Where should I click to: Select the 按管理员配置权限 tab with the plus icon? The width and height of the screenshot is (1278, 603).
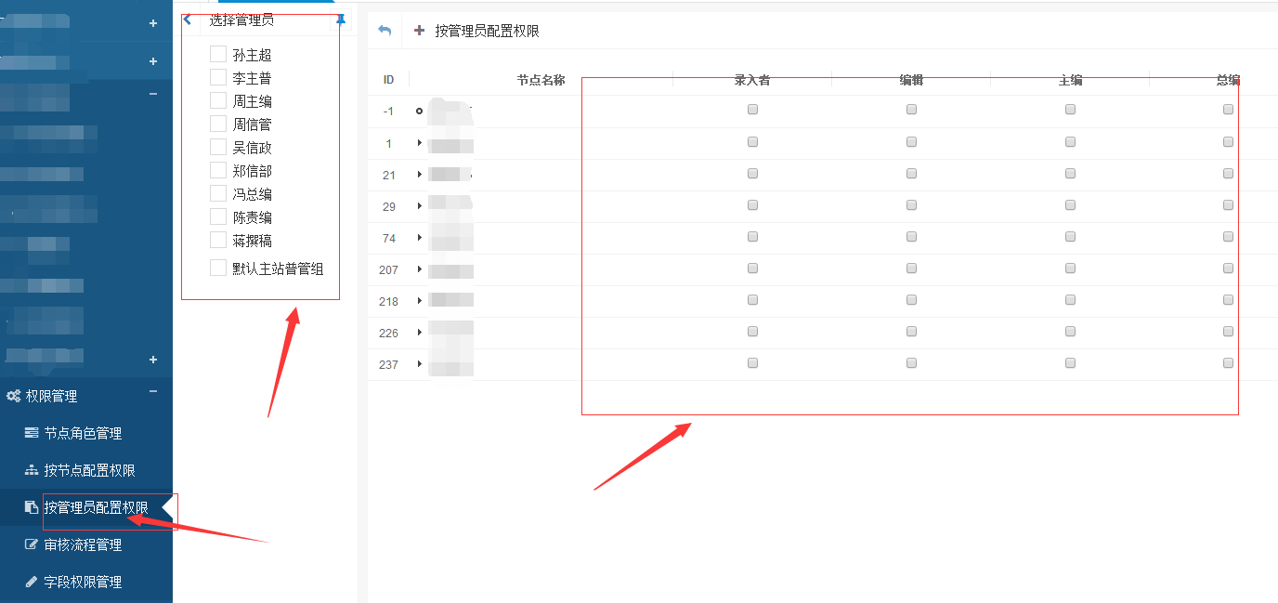pos(476,31)
